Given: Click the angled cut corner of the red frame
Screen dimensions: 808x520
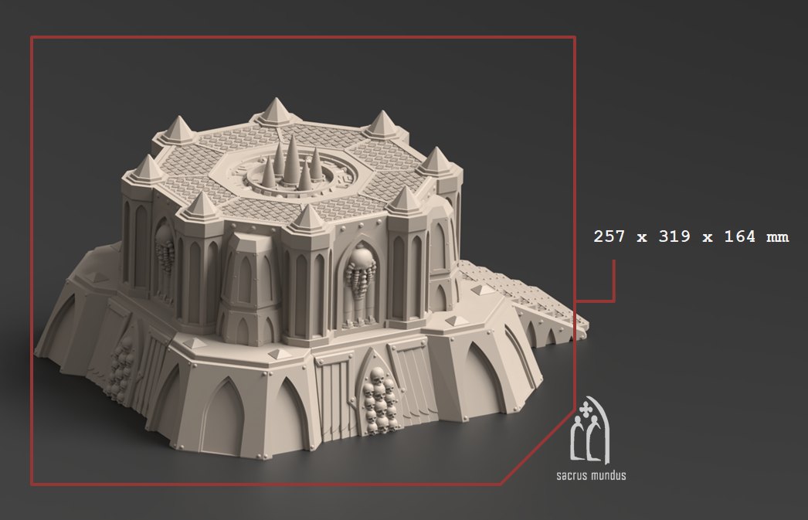Looking at the screenshot, I should tap(537, 446).
